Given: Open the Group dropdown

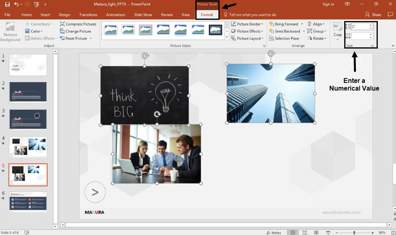Looking at the screenshot, I should click(x=316, y=31).
